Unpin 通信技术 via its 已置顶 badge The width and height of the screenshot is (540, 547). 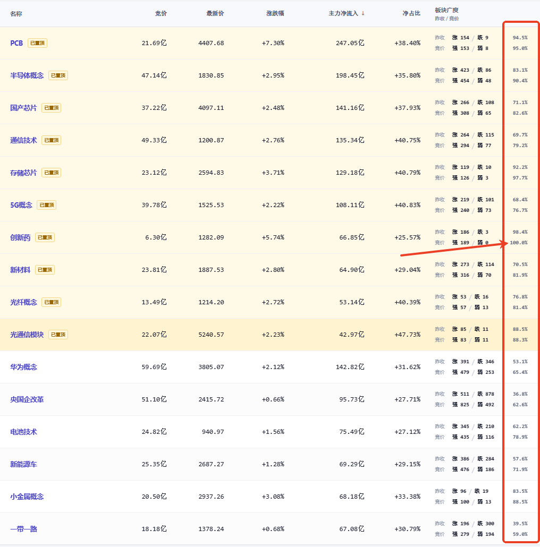point(52,140)
